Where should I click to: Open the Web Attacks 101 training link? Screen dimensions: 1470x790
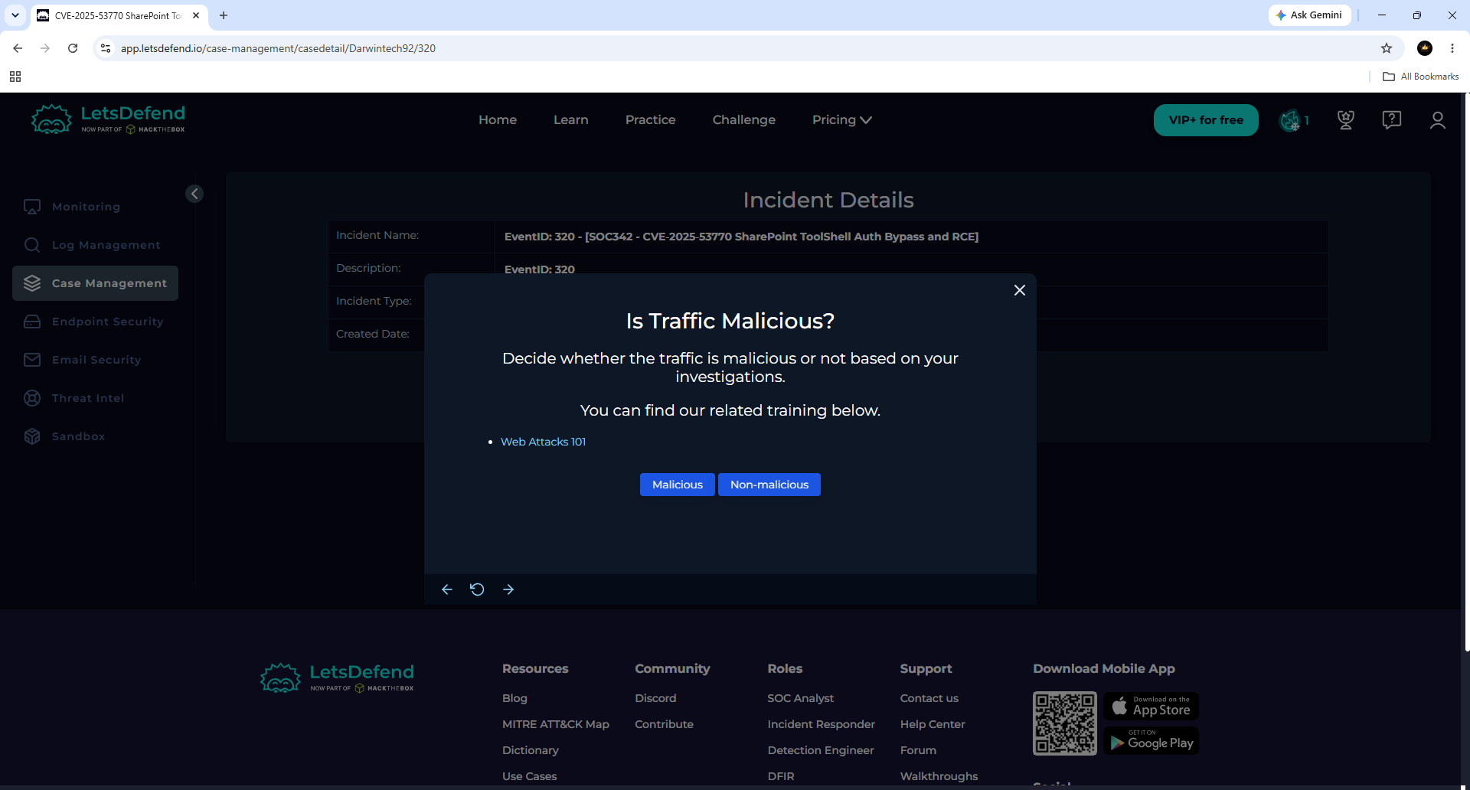point(544,442)
